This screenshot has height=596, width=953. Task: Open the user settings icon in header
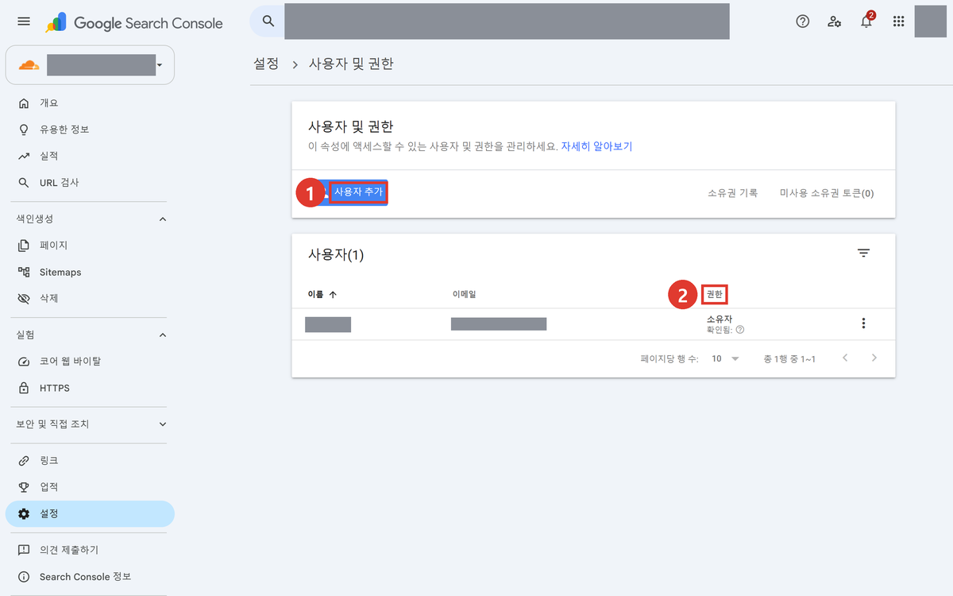click(x=835, y=21)
